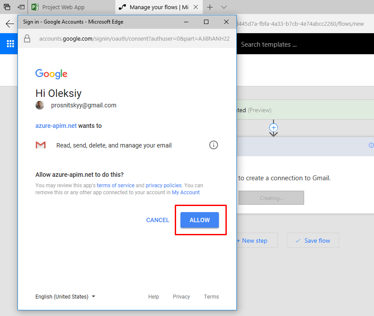This screenshot has height=316, width=374.
Task: Open the Office app launcher waffle icon
Action: [x=10, y=44]
